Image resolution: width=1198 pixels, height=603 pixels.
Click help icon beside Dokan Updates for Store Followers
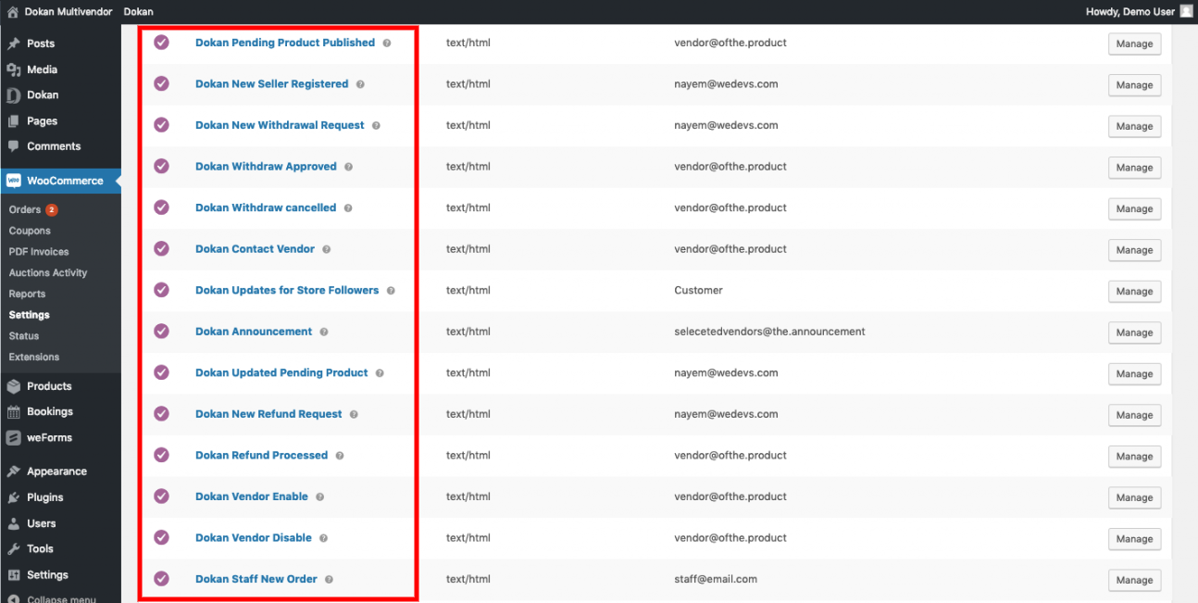click(x=391, y=291)
